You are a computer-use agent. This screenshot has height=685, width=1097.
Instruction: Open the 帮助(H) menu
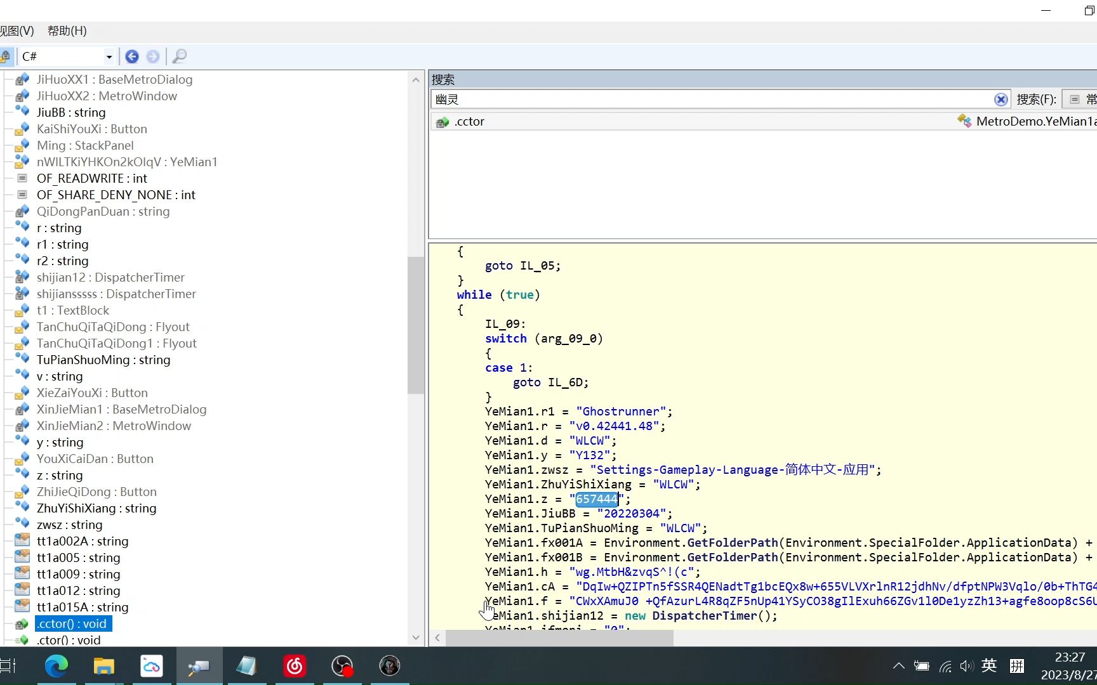67,31
